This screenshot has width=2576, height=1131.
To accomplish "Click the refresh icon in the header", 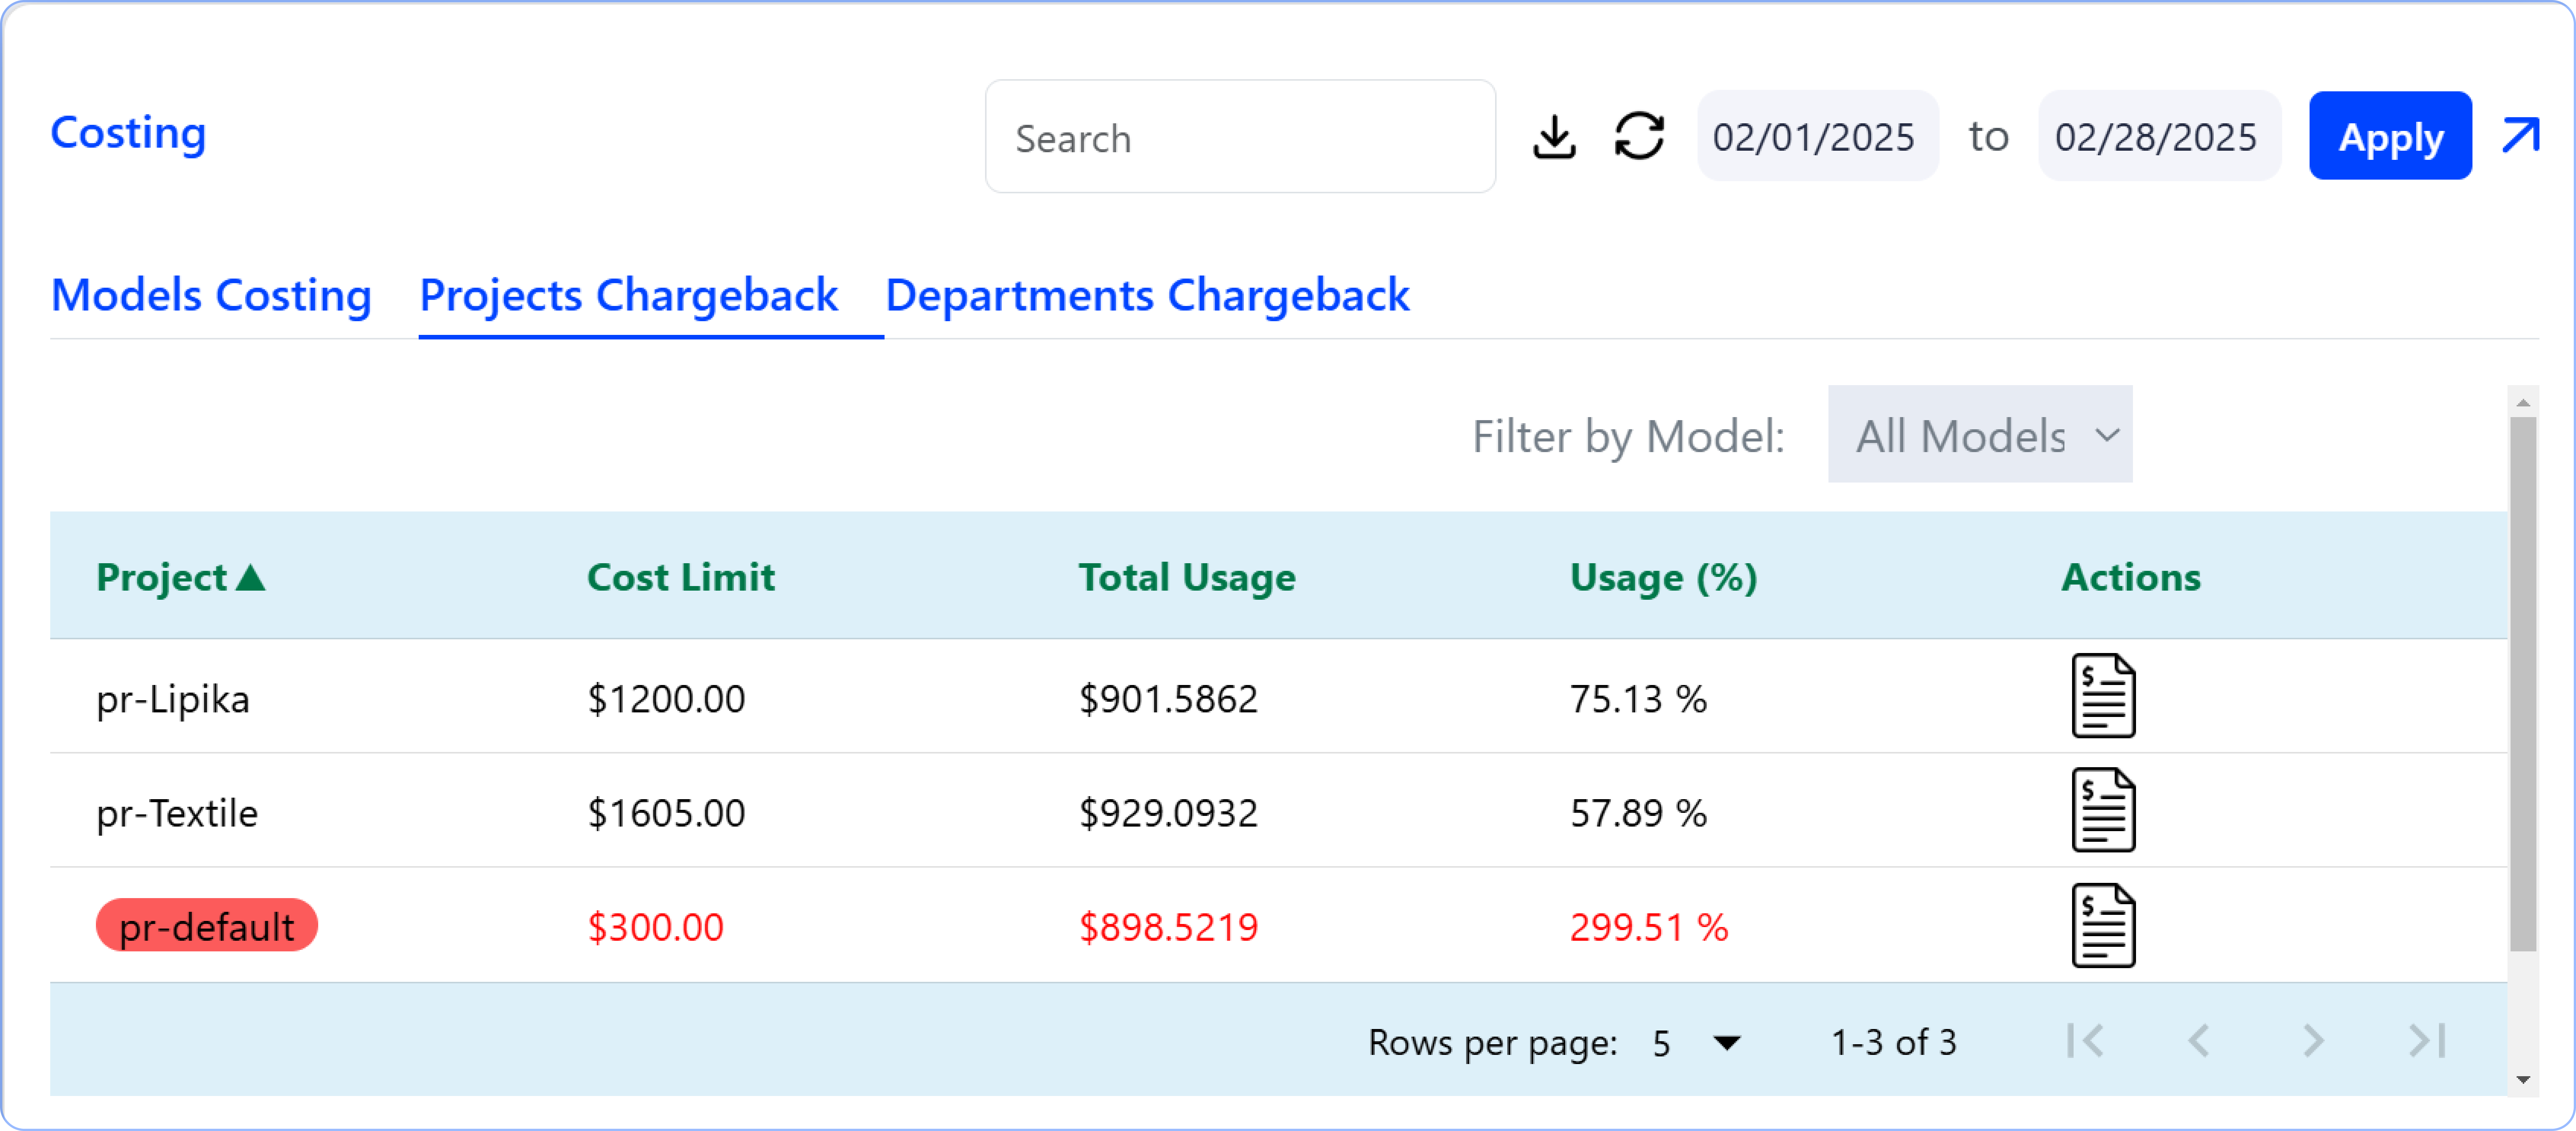I will pyautogui.click(x=1640, y=136).
